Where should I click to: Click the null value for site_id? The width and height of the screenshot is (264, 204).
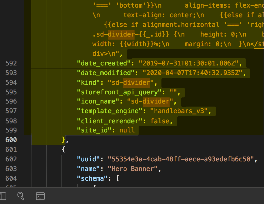(x=127, y=130)
